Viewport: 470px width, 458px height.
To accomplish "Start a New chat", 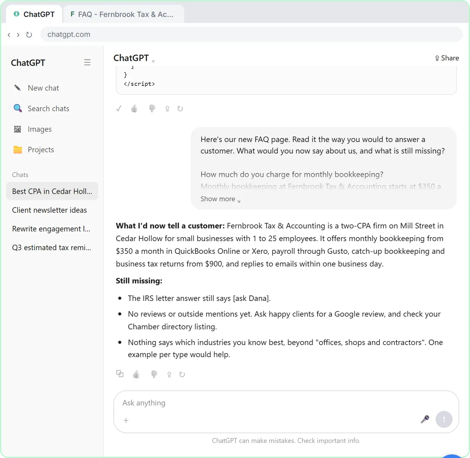I will tap(52, 88).
